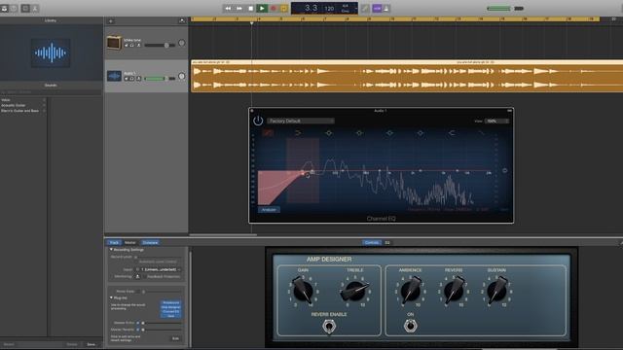Collapse the Plug-ins section
623x350 pixels.
click(111, 297)
